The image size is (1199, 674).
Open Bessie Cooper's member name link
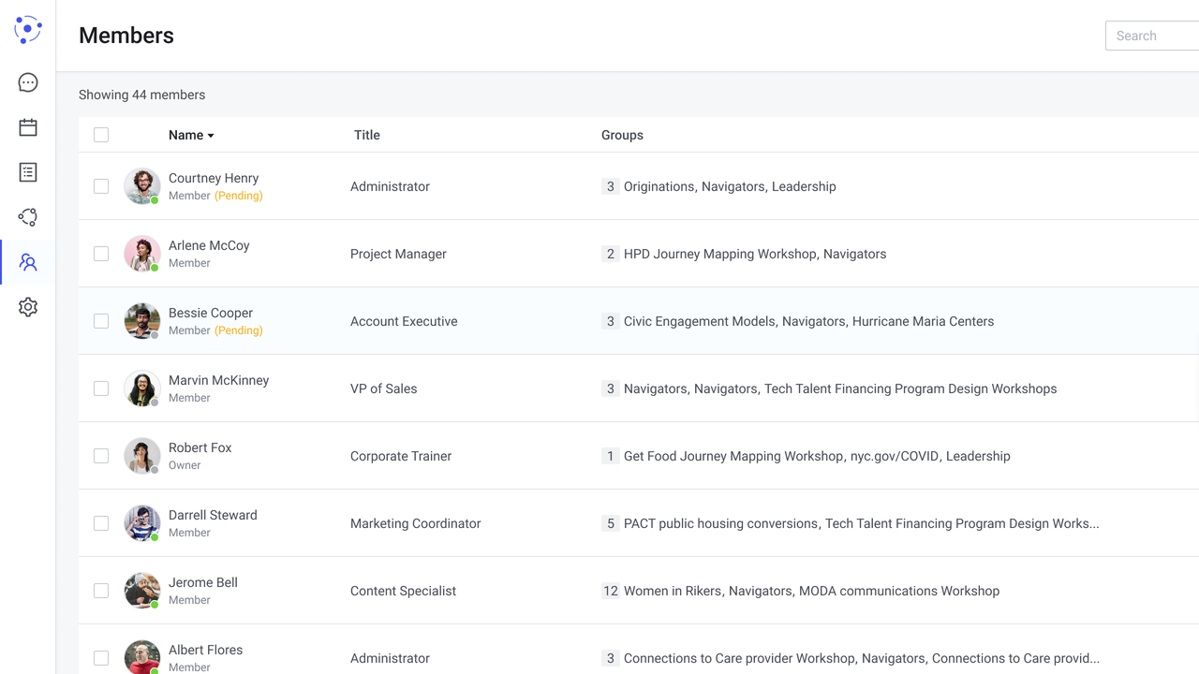click(211, 313)
